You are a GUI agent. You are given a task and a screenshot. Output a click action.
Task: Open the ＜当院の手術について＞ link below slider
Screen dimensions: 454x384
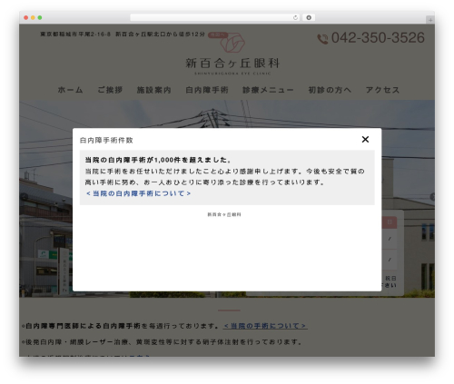pos(265,326)
